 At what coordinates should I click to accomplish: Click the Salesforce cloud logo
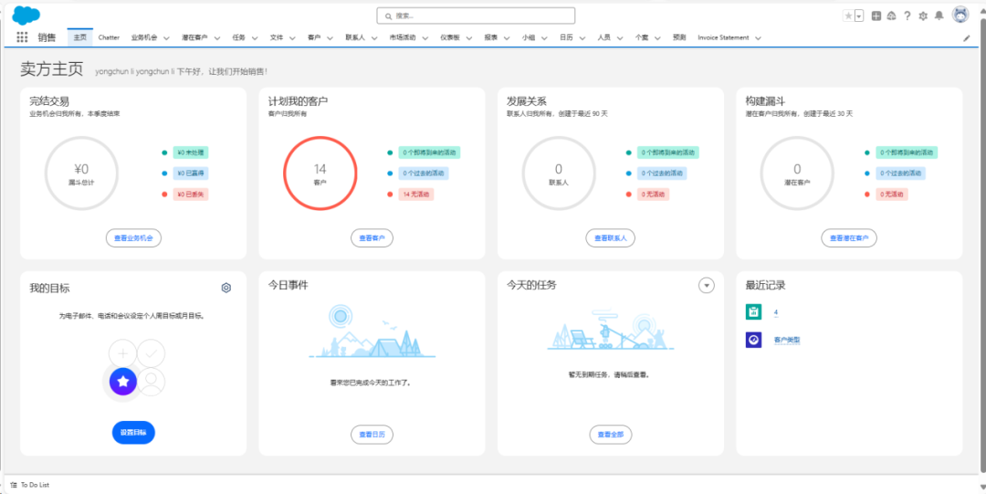tap(26, 15)
